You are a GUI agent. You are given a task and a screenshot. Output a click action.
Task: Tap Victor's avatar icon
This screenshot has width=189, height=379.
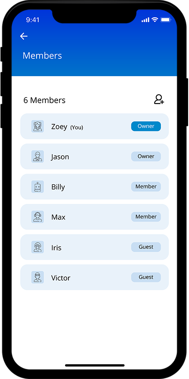pos(38,277)
